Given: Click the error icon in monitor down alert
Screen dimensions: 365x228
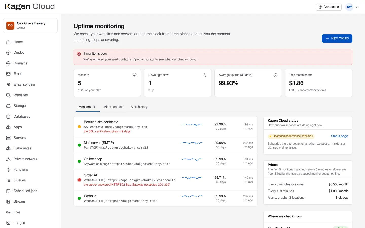Looking at the screenshot, I should click(79, 54).
